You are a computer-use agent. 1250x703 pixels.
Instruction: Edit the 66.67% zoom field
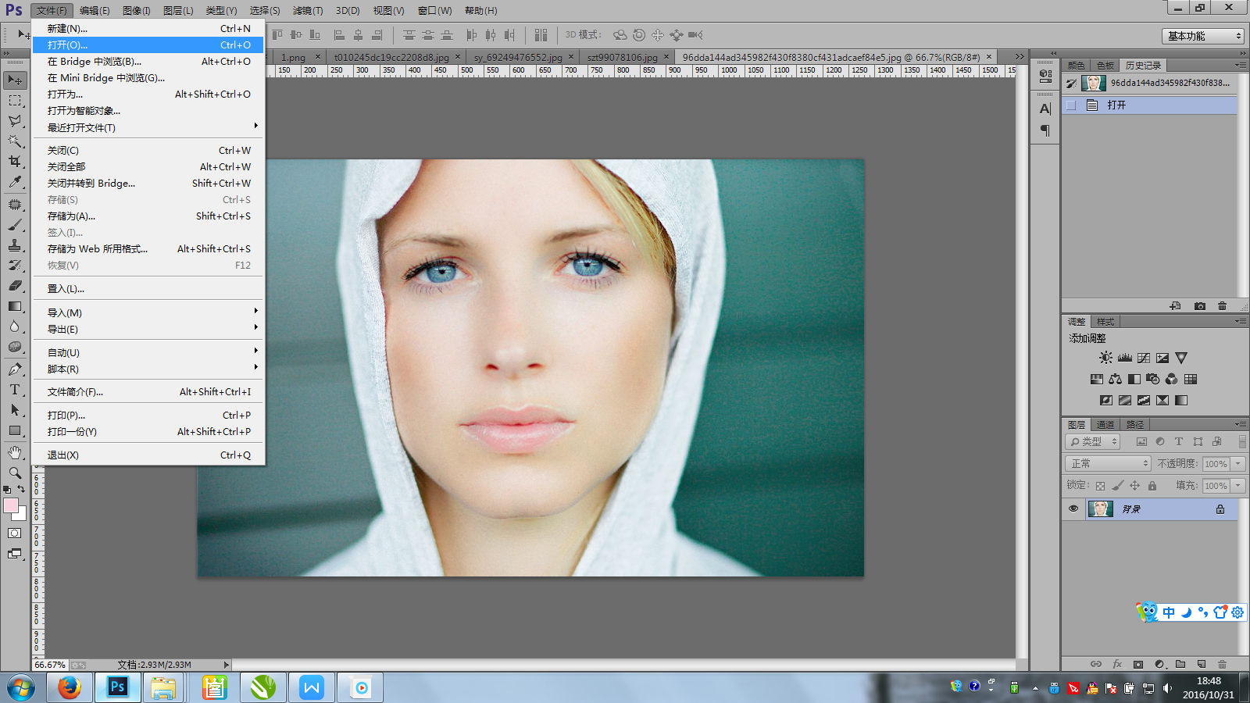50,665
